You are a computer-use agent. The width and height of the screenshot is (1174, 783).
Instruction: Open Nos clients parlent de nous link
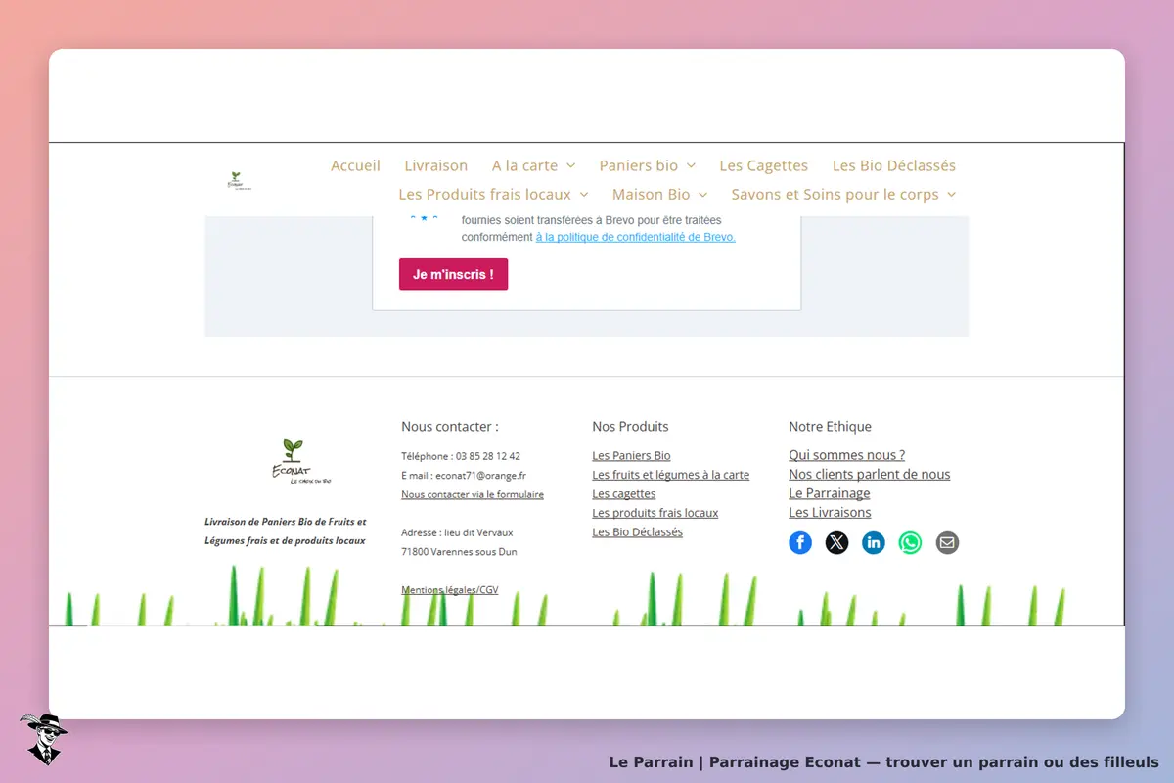pyautogui.click(x=870, y=474)
